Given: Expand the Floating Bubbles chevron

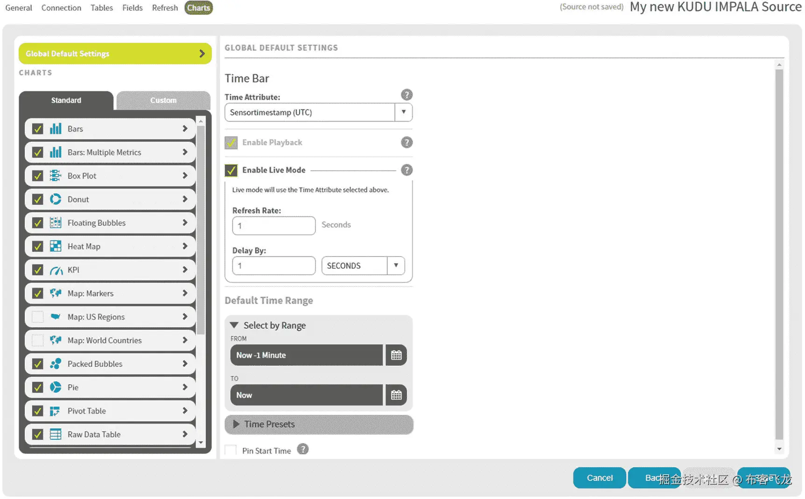Looking at the screenshot, I should coord(185,223).
